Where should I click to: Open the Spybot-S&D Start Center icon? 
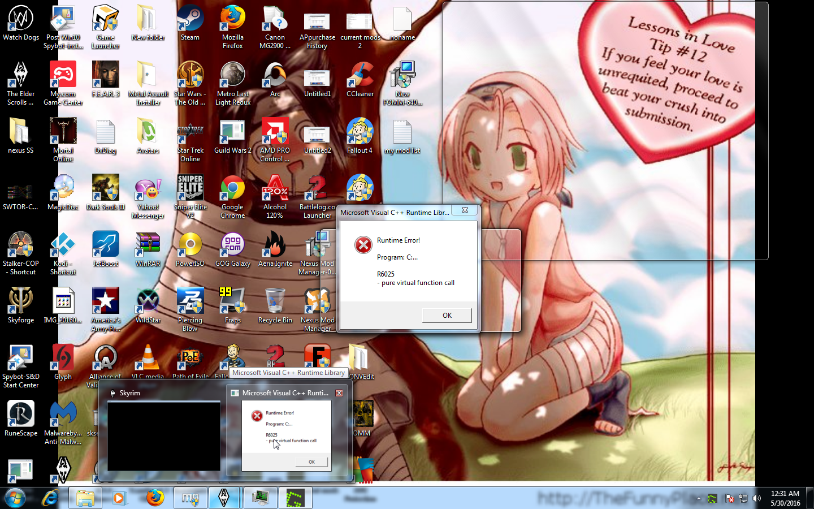coord(21,366)
